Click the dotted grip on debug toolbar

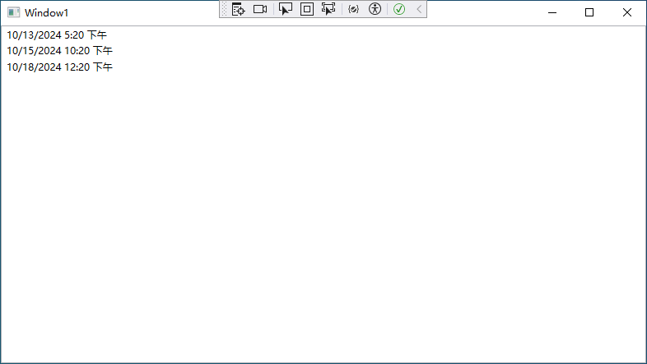coord(224,9)
